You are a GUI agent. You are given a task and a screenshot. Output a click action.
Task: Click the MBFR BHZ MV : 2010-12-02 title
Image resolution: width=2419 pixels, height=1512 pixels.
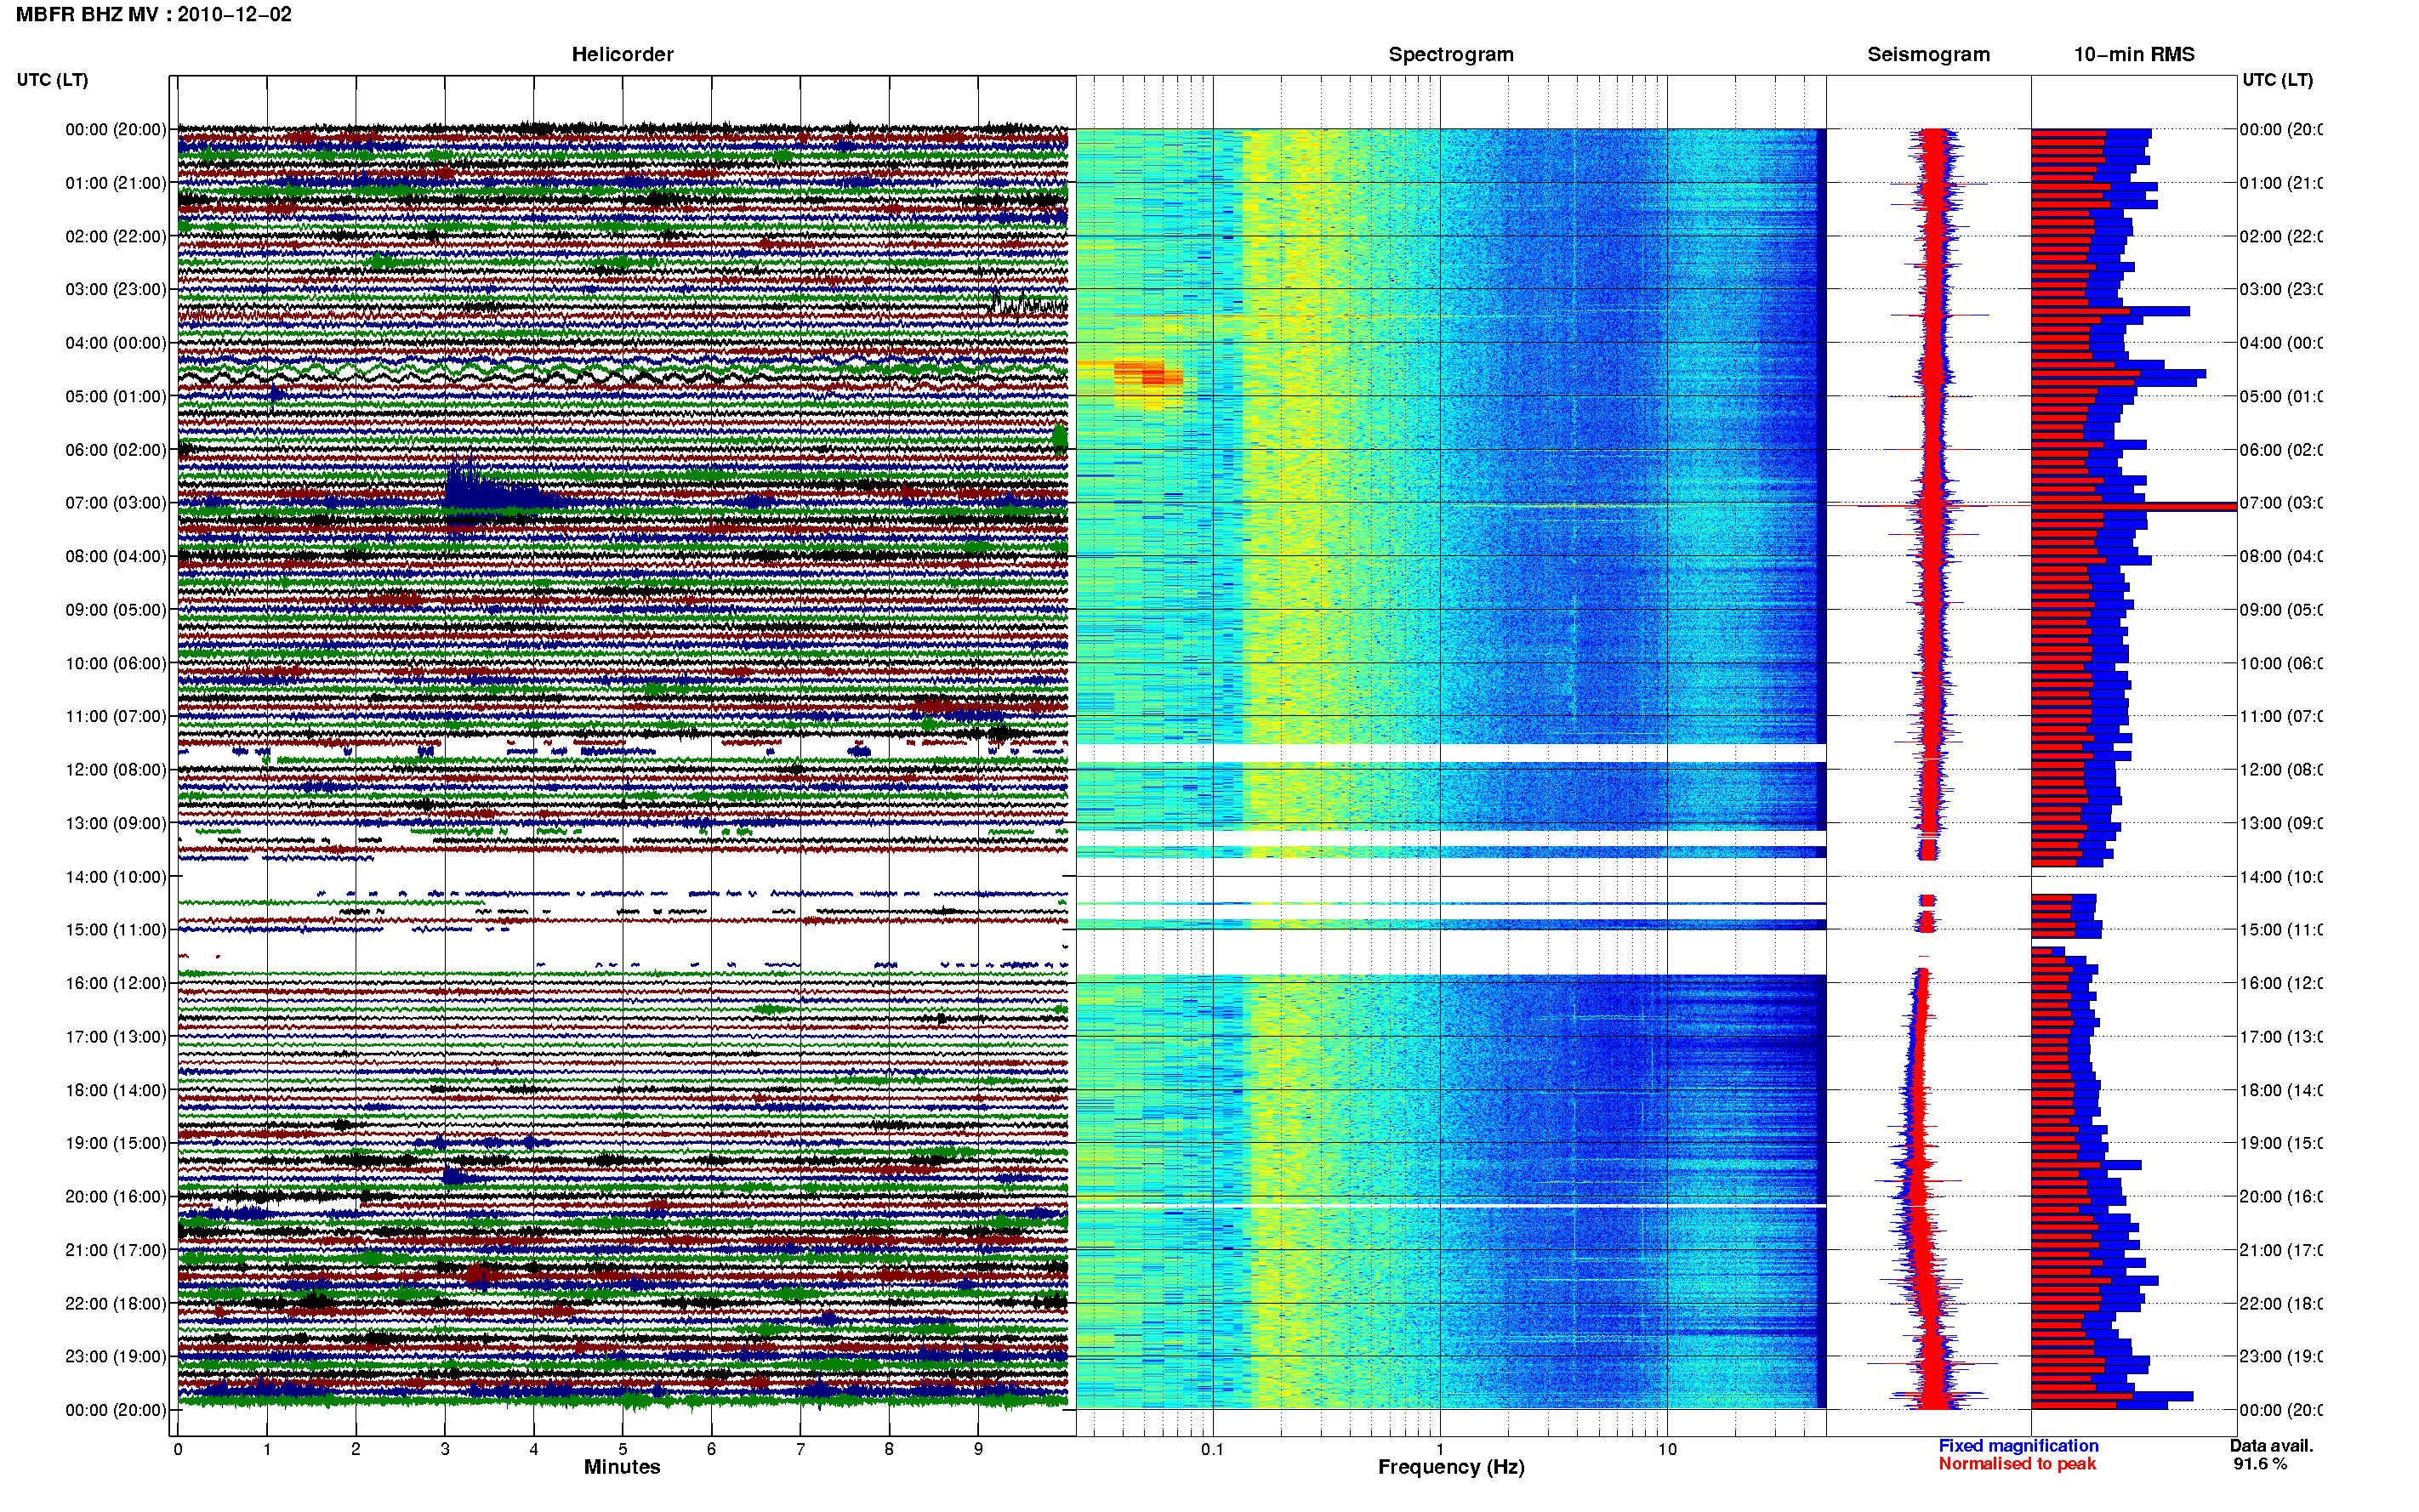point(153,14)
